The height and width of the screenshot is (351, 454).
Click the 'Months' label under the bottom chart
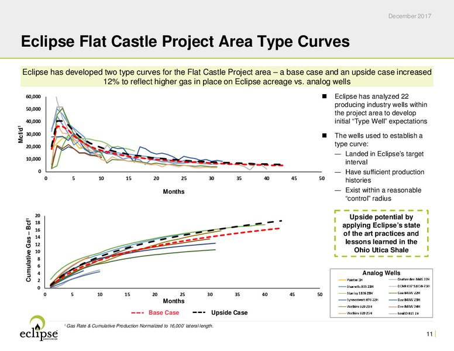173,301
